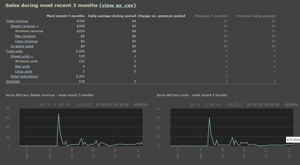Open the Total units link
The height and width of the screenshot is (165, 300).
14,51
